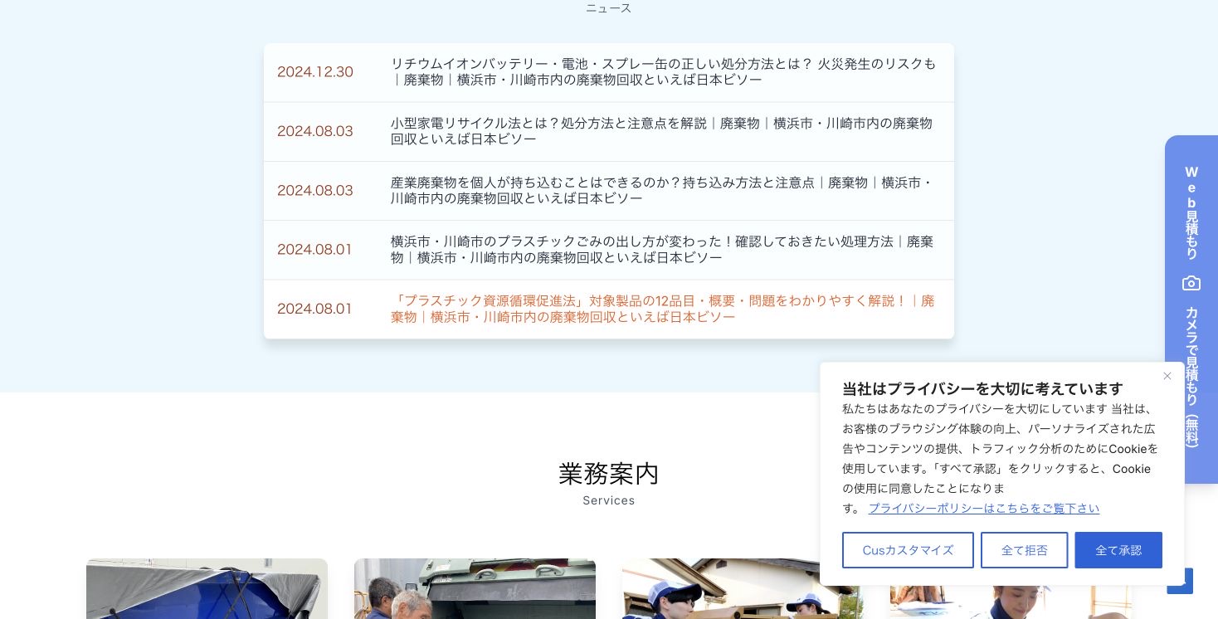
Task: Open the プラスチック資源循環促進法 news article
Action: [663, 309]
